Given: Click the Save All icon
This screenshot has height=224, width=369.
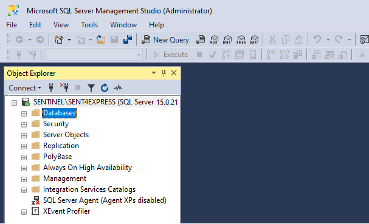Looking at the screenshot, I should coord(128,39).
